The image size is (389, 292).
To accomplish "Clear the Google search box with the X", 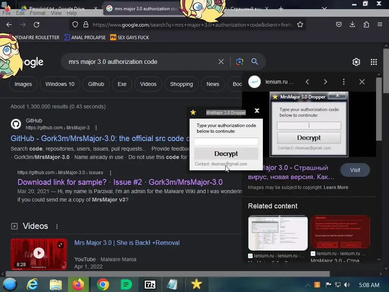I will coord(221,62).
